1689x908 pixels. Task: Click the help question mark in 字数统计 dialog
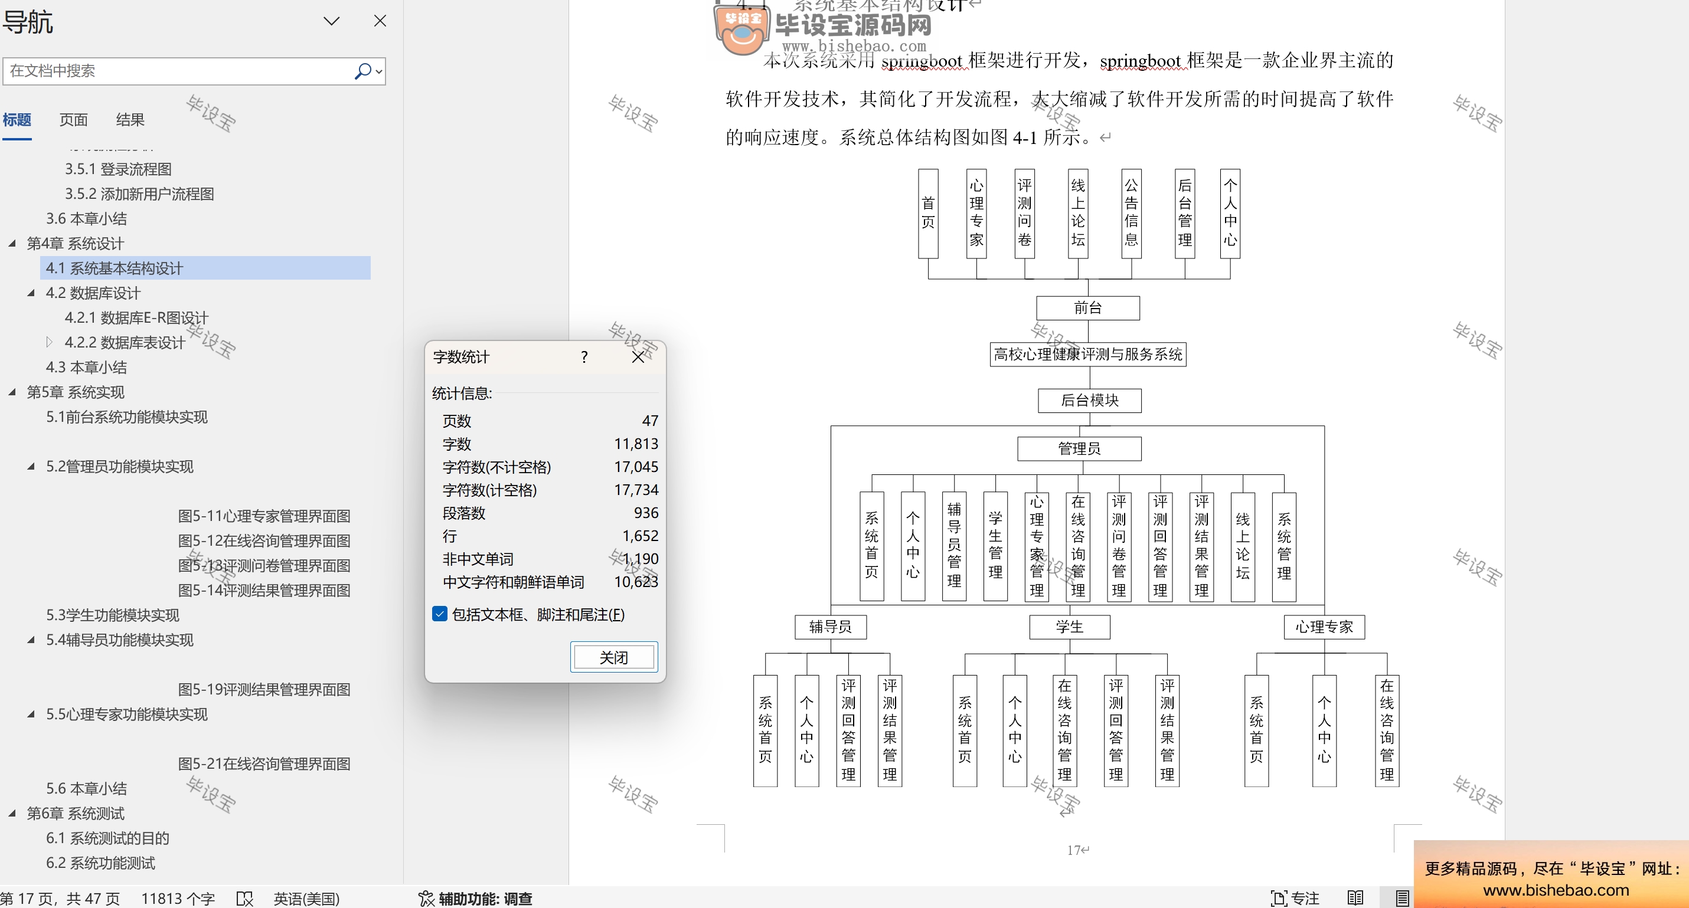pos(584,357)
